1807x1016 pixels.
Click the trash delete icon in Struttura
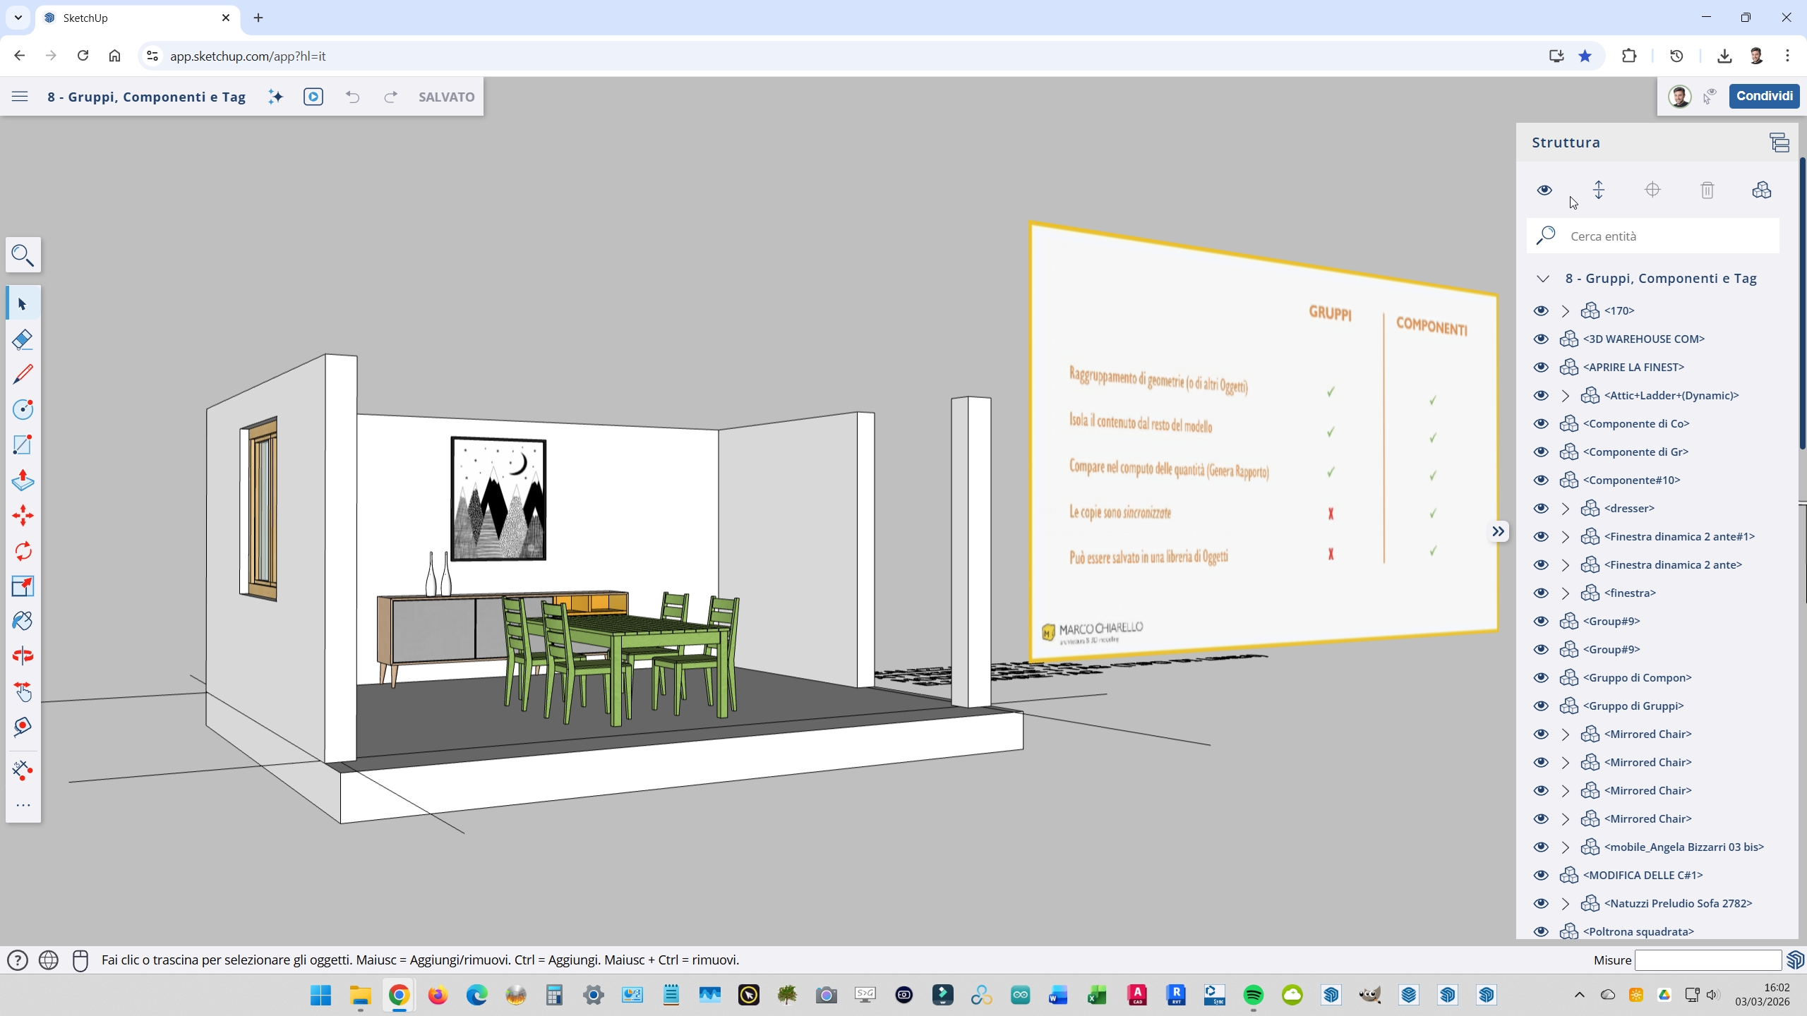pyautogui.click(x=1707, y=190)
